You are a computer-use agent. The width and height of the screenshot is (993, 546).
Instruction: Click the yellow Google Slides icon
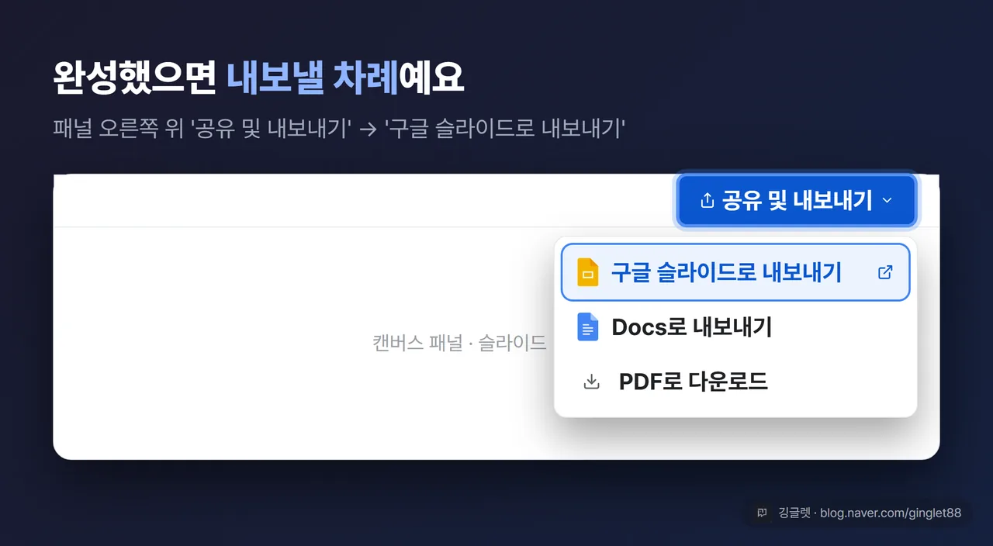click(588, 273)
